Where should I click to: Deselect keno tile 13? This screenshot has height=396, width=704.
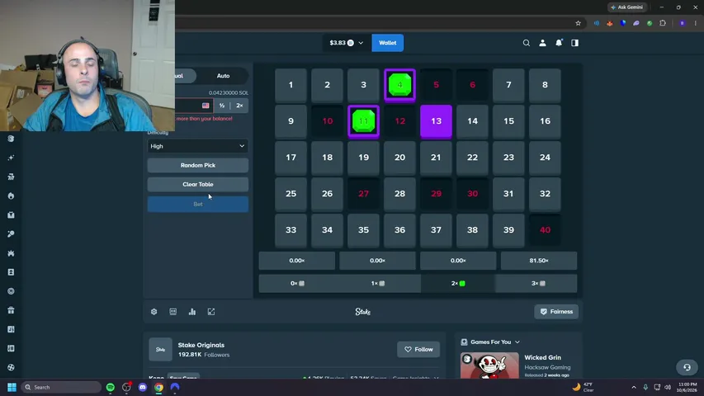[x=436, y=121]
